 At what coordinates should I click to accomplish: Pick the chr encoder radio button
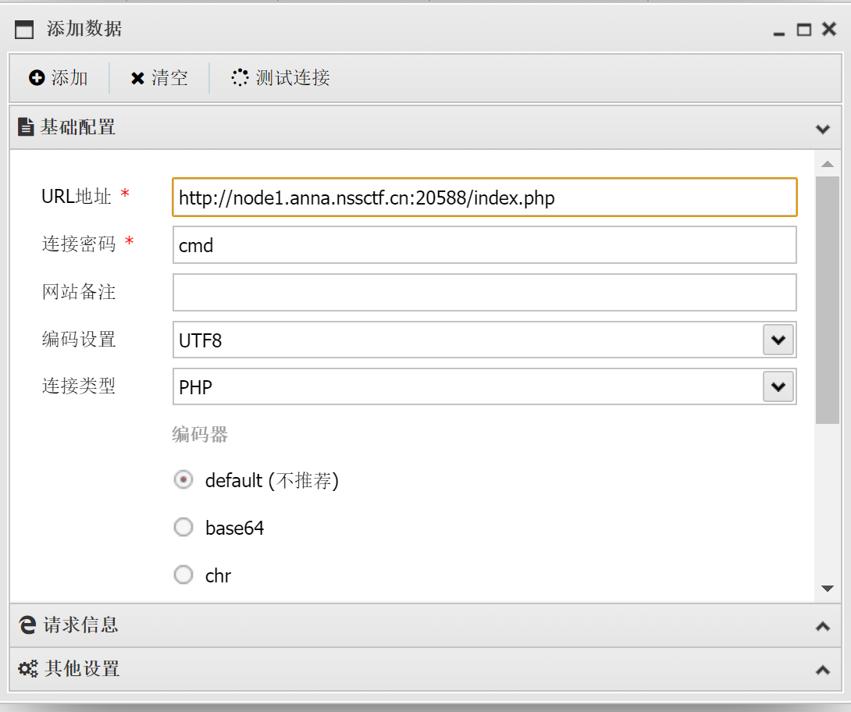183,575
